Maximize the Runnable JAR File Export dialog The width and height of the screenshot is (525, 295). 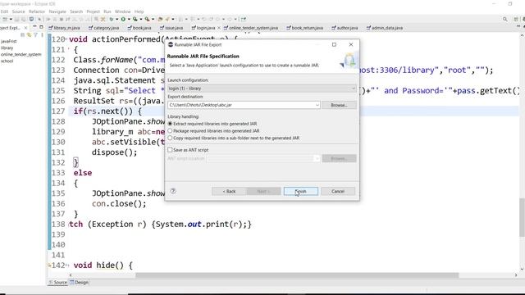click(x=334, y=44)
